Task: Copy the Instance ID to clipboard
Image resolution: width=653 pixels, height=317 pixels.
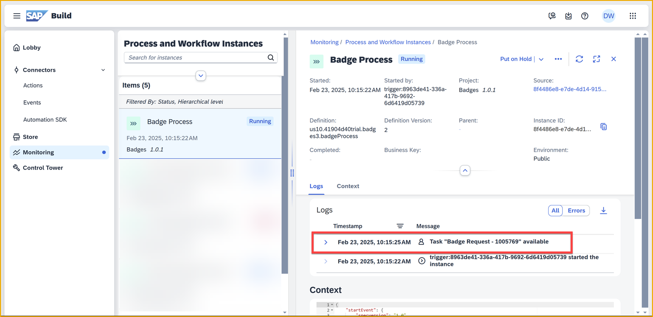Action: tap(604, 127)
